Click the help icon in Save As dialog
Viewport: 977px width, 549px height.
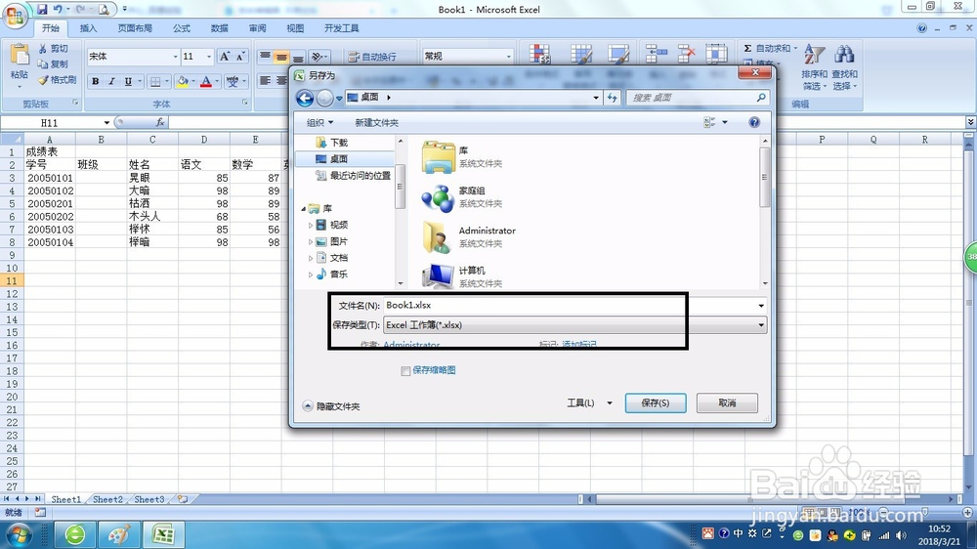pos(754,122)
